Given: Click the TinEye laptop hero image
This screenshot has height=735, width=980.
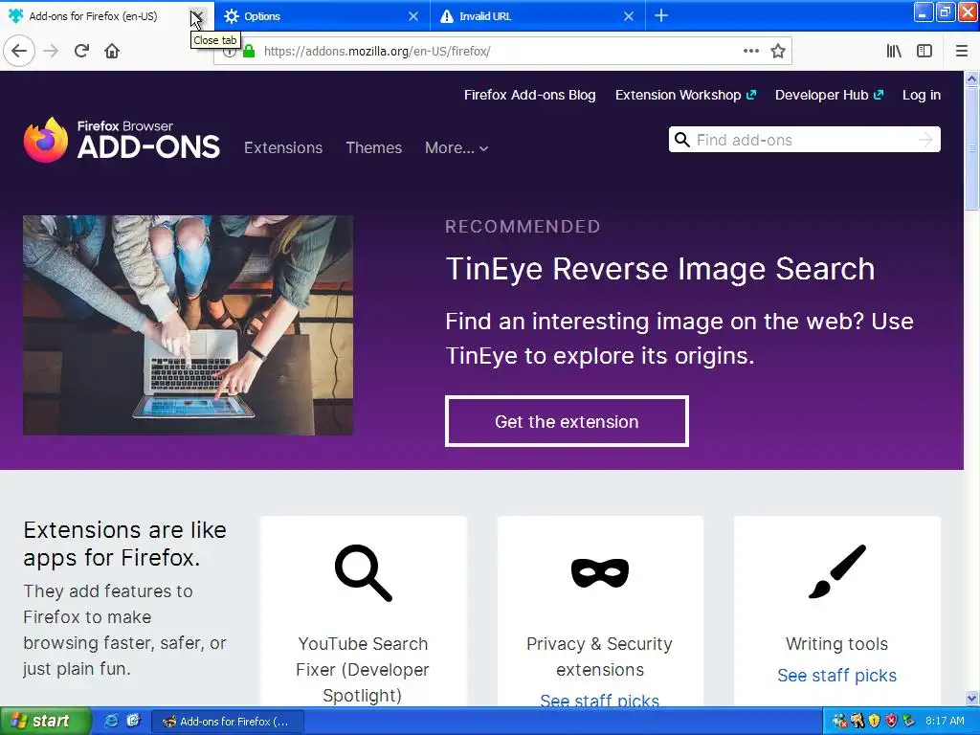Looking at the screenshot, I should pyautogui.click(x=189, y=325).
